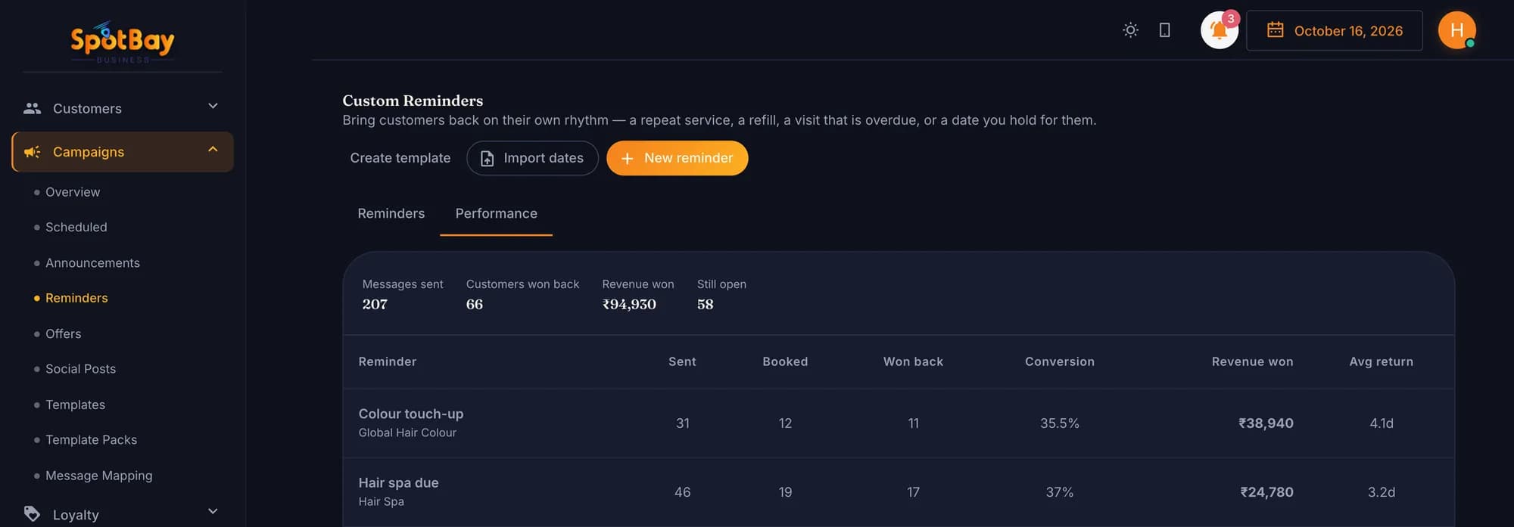Viewport: 1514px width, 527px height.
Task: Toggle light theme with sun icon
Action: tap(1130, 30)
